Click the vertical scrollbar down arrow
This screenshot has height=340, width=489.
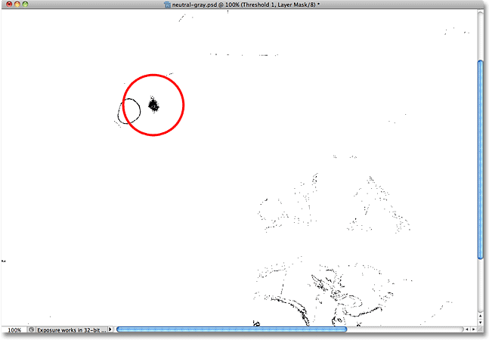[x=480, y=322]
